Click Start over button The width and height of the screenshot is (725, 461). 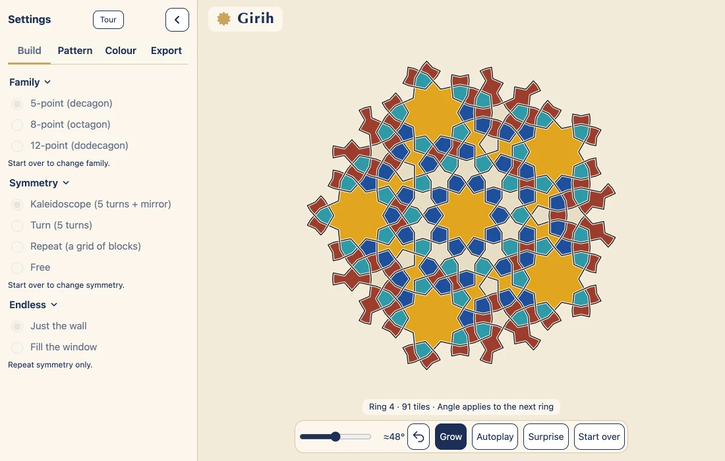click(x=598, y=437)
